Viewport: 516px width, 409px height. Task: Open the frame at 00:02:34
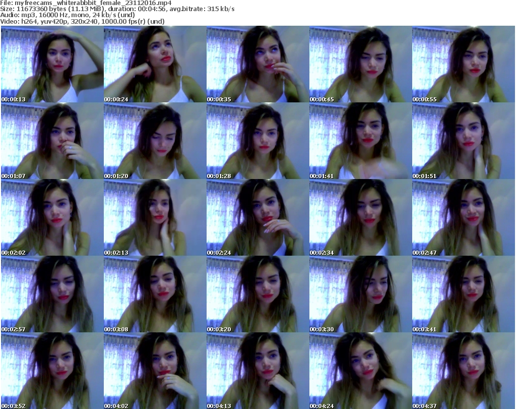coord(360,218)
